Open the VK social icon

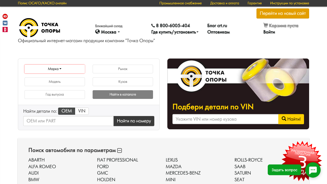point(5,23)
